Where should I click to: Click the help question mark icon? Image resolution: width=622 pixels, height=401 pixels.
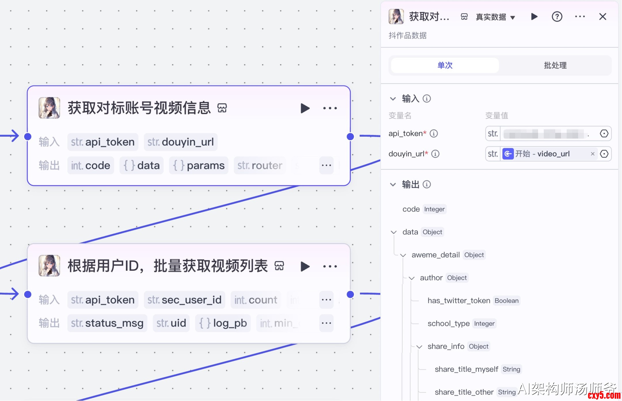point(557,17)
